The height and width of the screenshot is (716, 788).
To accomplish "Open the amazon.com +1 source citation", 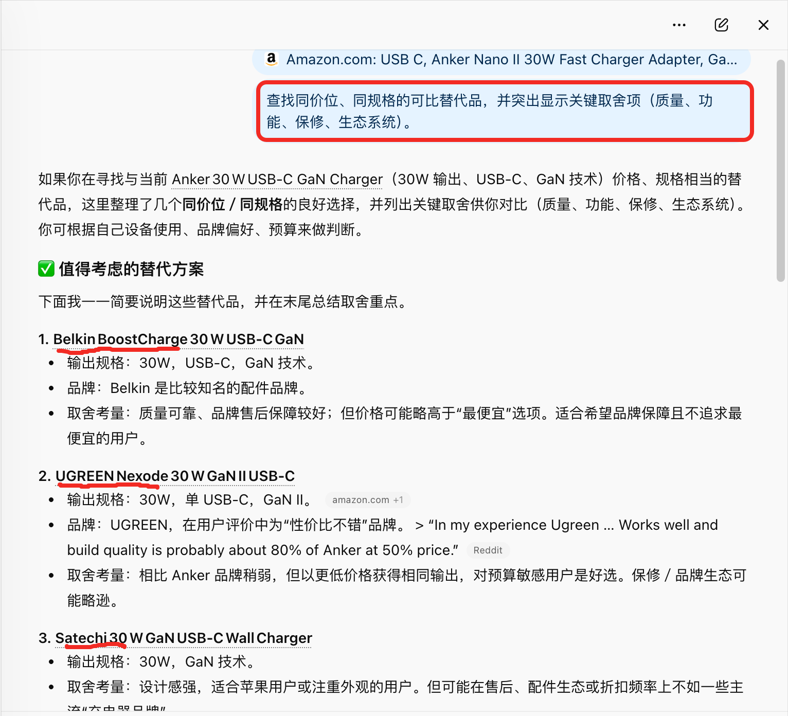I will pyautogui.click(x=367, y=500).
